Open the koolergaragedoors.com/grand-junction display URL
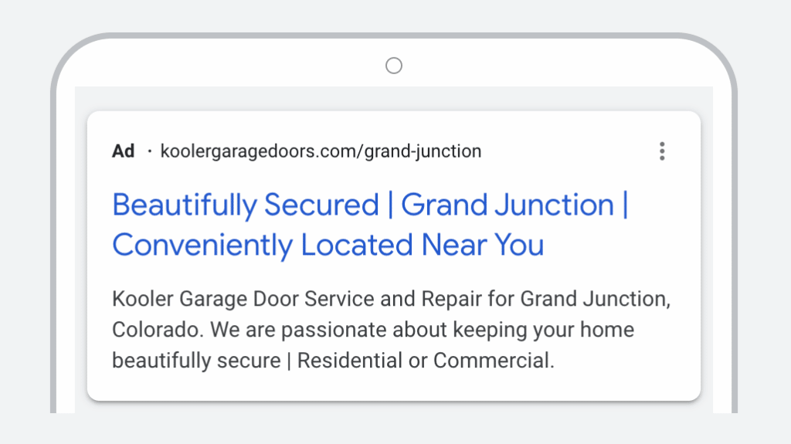The image size is (791, 444). point(321,151)
